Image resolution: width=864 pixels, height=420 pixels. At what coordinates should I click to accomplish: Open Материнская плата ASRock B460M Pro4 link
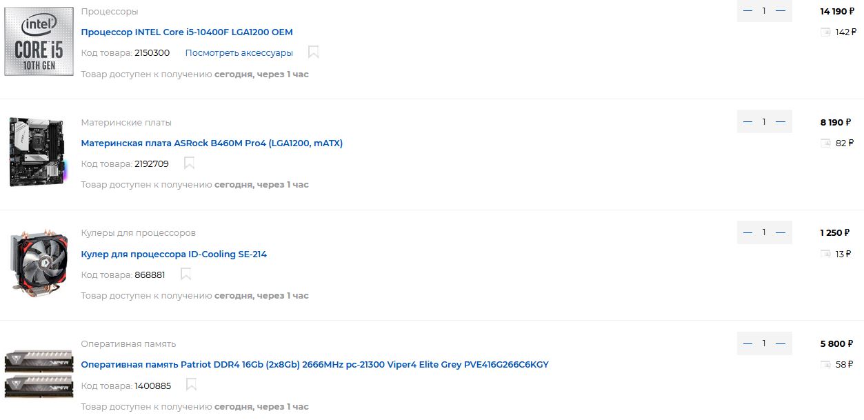click(212, 143)
